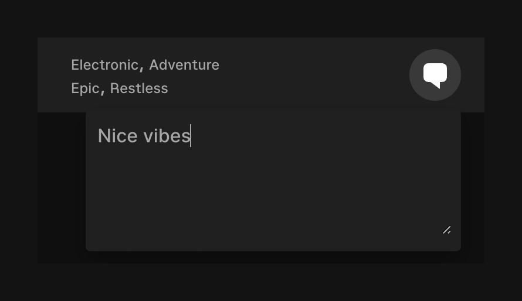Click the speech bubble comment icon

tap(435, 75)
